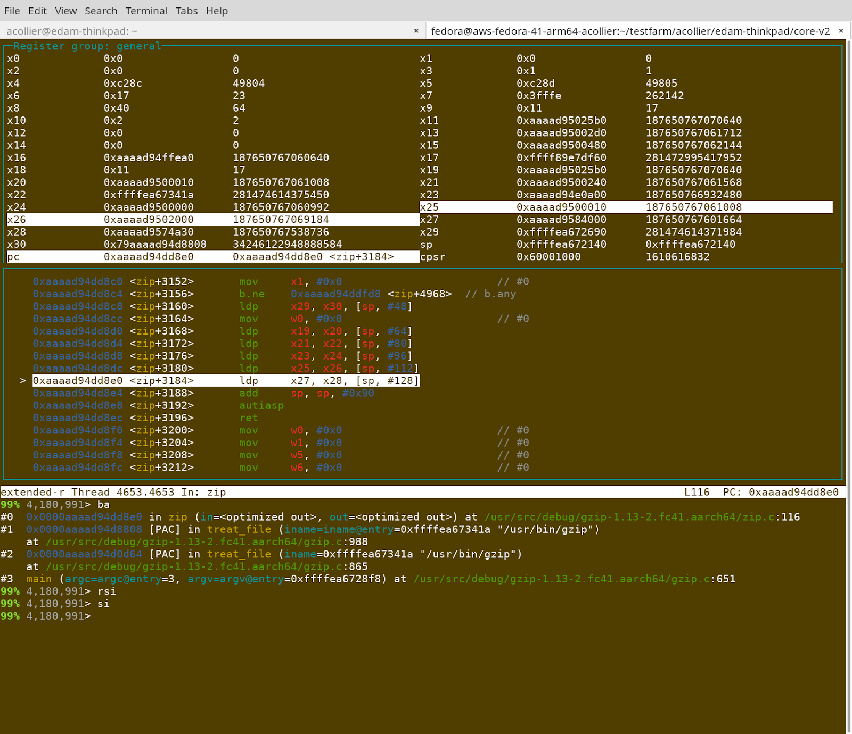This screenshot has height=734, width=852.
Task: Click b.ne target zip+4968
Action: tap(371, 294)
